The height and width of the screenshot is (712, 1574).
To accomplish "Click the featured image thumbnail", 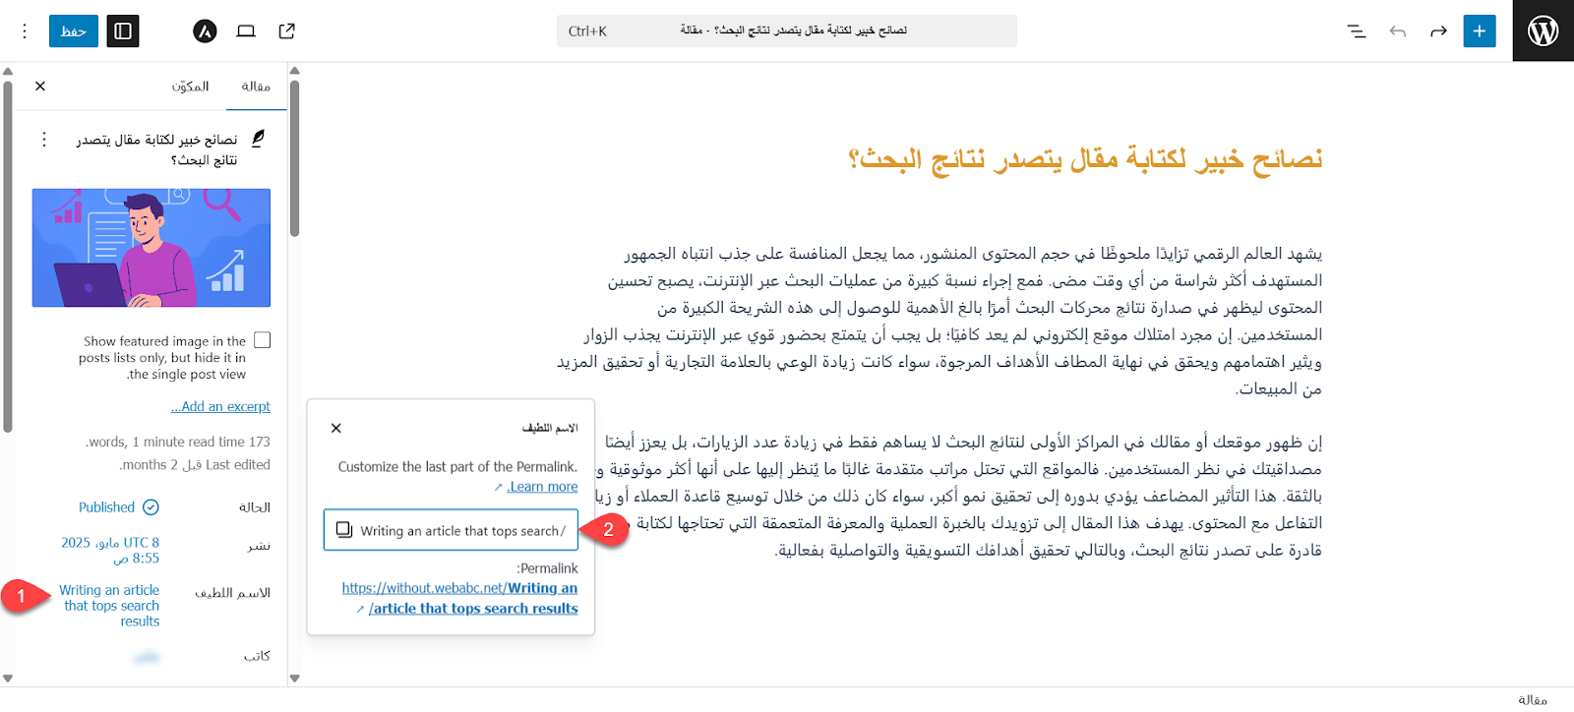I will point(151,248).
